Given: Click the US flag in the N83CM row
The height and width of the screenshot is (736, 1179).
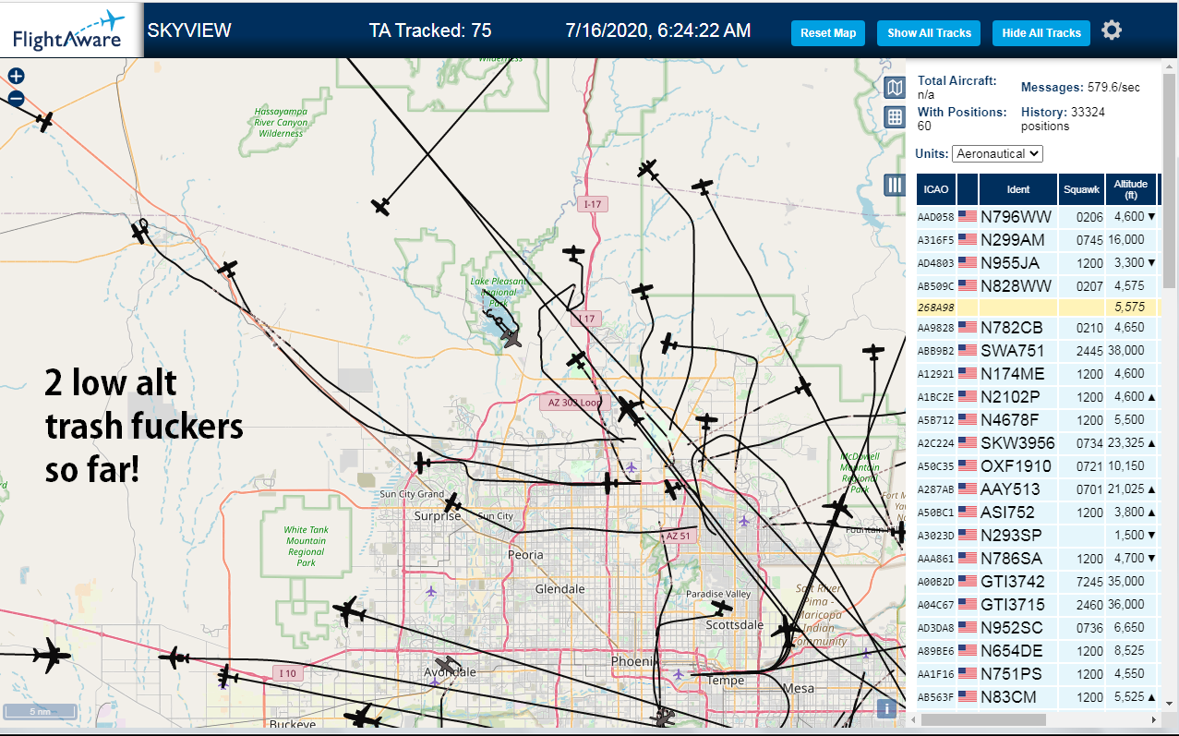Looking at the screenshot, I should 968,696.
